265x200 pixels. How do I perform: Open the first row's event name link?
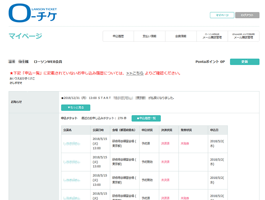pyautogui.click(x=72, y=144)
